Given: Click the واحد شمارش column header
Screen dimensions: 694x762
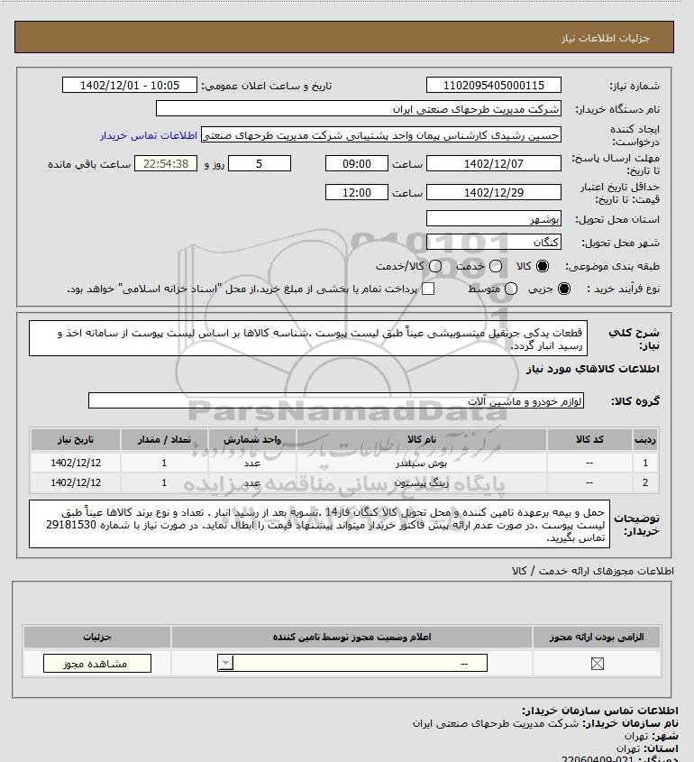Looking at the screenshot, I should click(252, 439).
